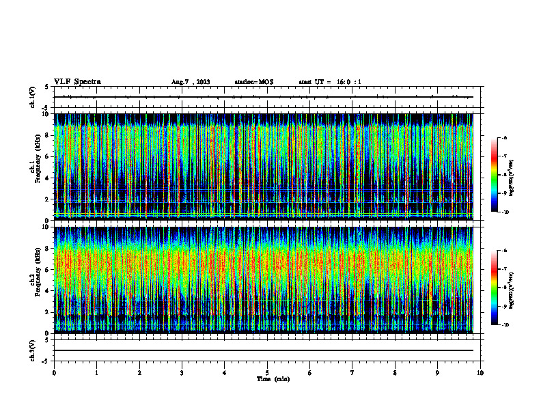The height and width of the screenshot is (418, 541).
Task: Click the 8 kHz tick on ch.1 axis
Action: 48,135
